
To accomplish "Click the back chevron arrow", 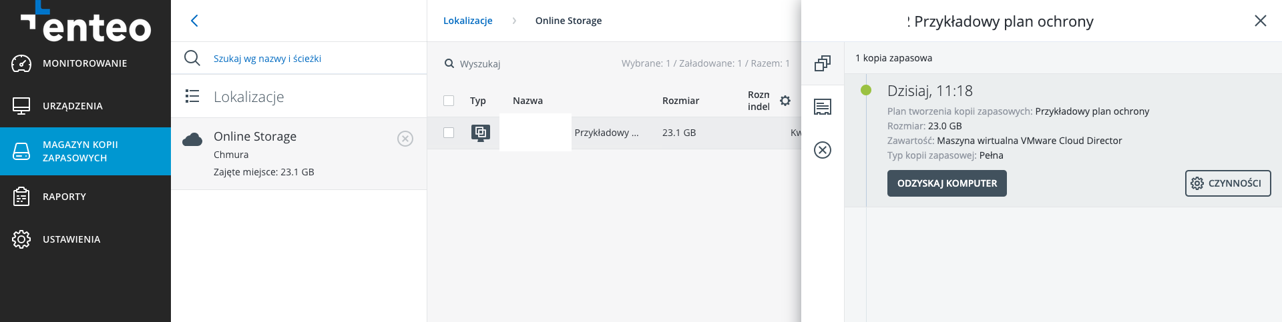I will click(194, 21).
